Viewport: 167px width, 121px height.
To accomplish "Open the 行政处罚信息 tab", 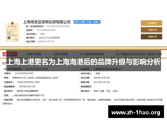I will 60,54.
